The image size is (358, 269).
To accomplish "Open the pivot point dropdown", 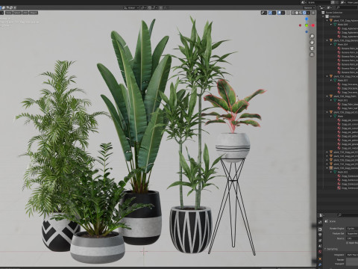I will (143, 7).
